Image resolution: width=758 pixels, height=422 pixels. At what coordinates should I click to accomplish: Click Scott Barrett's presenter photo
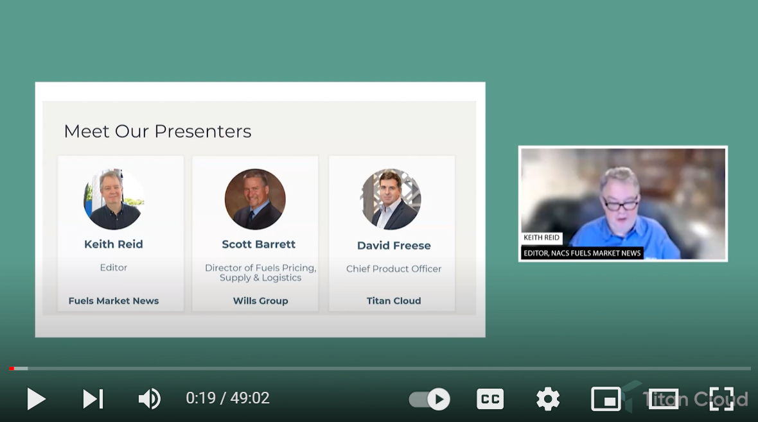pyautogui.click(x=255, y=199)
